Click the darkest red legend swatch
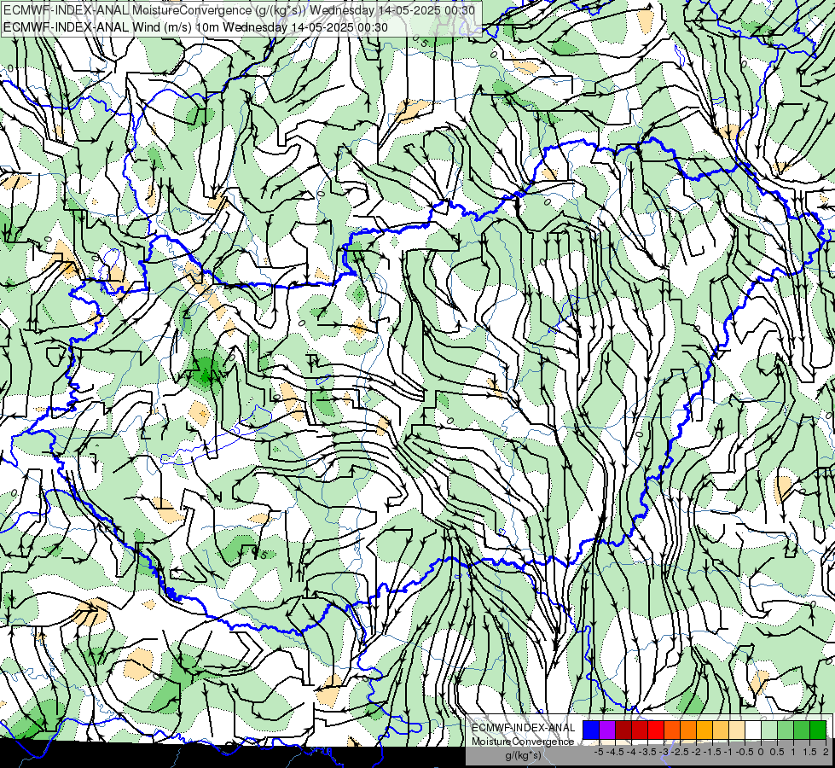 point(623,730)
